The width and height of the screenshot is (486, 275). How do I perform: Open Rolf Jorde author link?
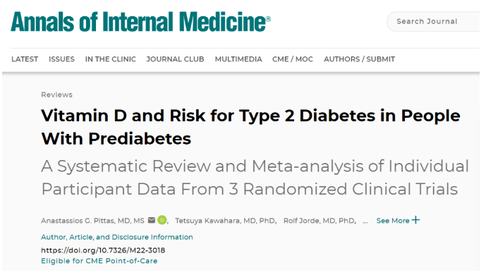coord(319,221)
